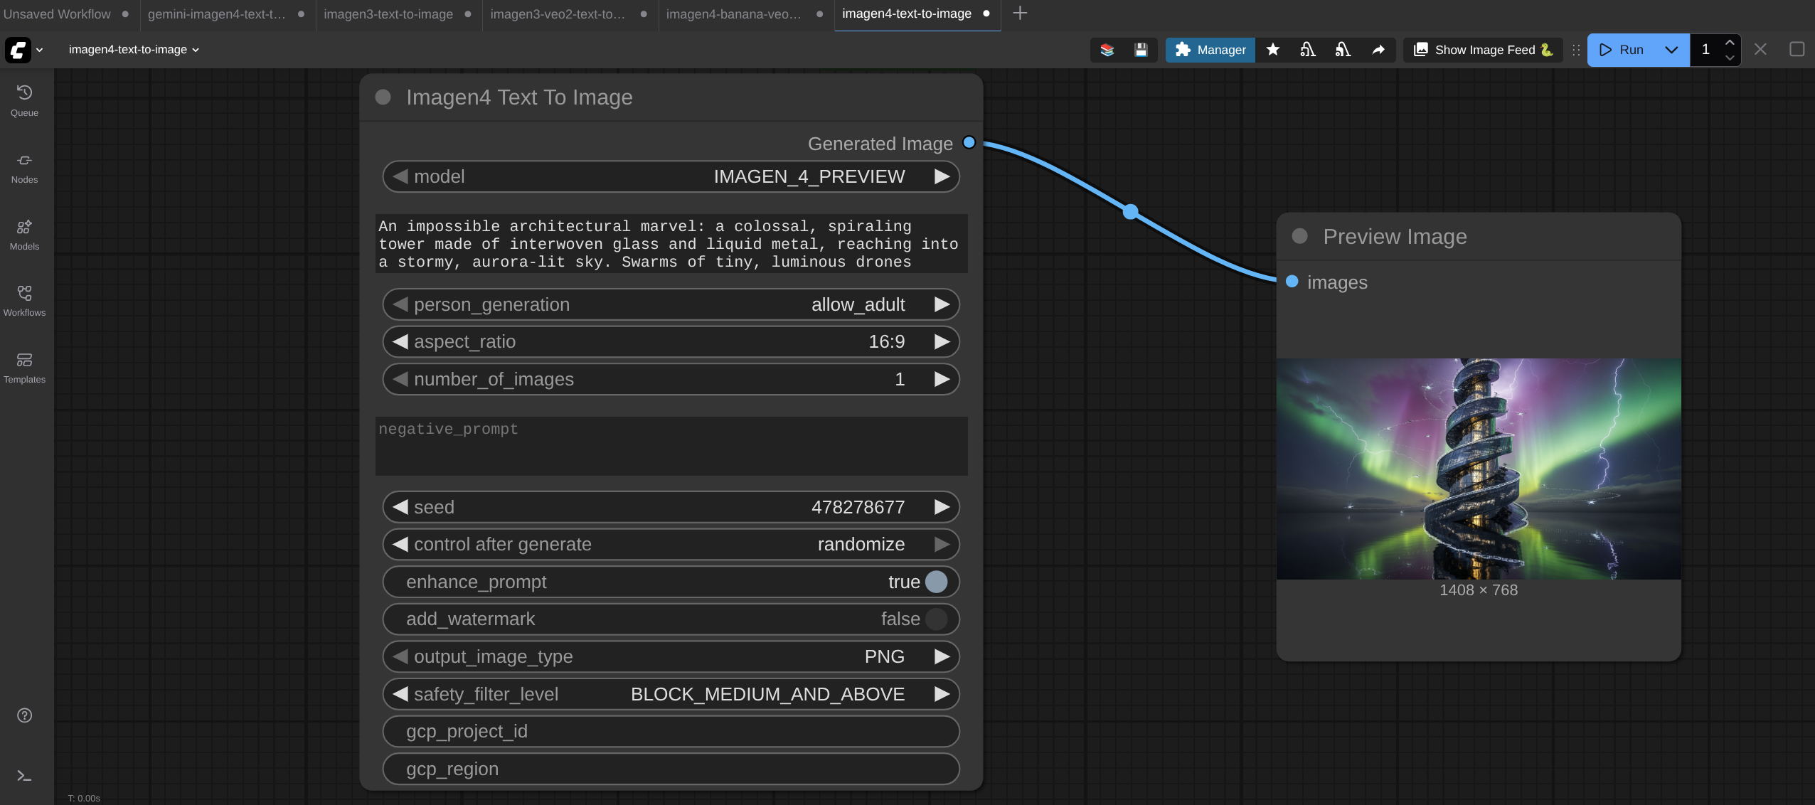Open the Manager button
The height and width of the screenshot is (805, 1815).
[x=1210, y=50]
